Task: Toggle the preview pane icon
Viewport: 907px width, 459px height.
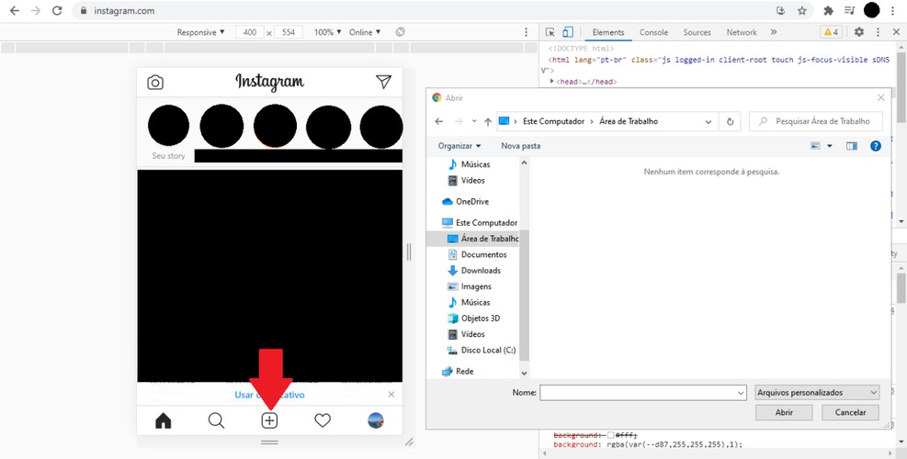Action: tap(852, 146)
